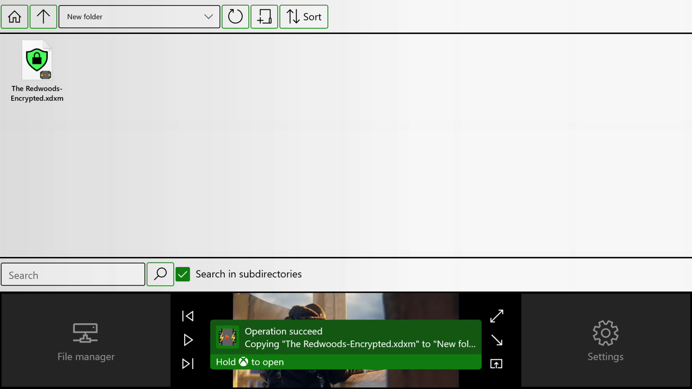Go to the home directory
692x389 pixels.
coord(14,17)
